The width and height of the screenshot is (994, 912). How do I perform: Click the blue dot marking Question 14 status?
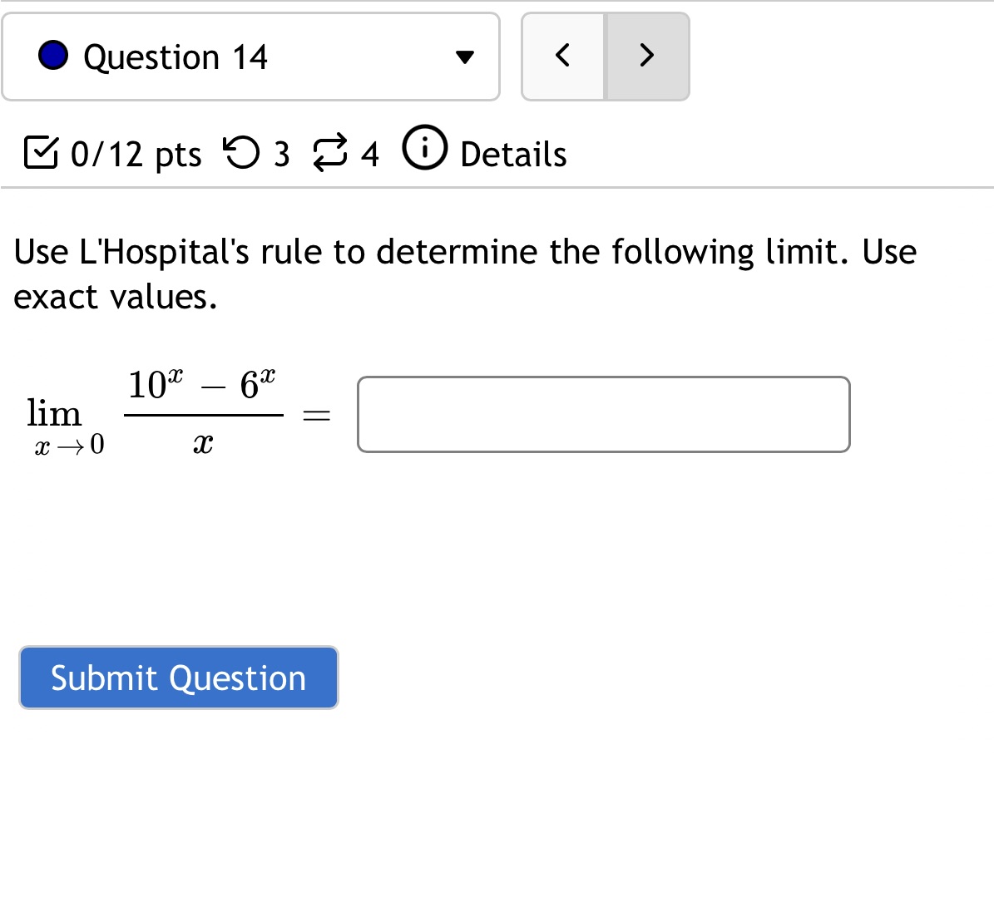[x=52, y=56]
